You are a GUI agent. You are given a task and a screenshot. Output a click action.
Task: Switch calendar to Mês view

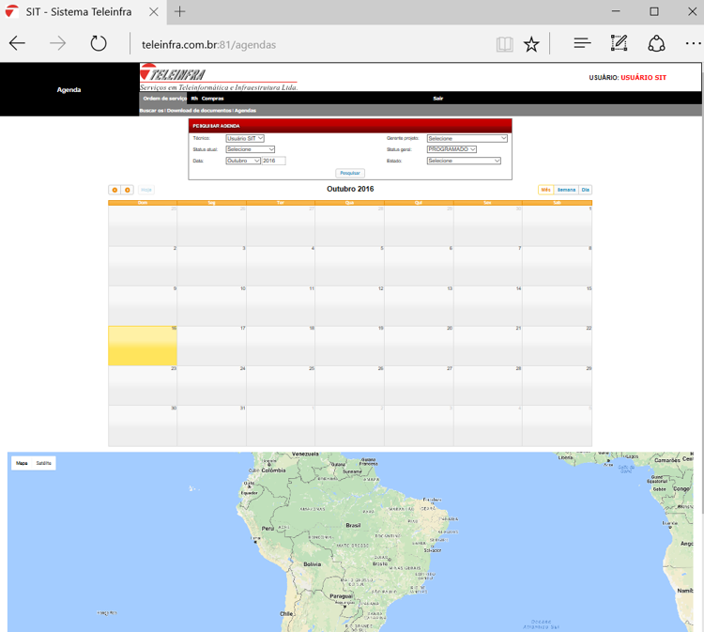tap(545, 190)
